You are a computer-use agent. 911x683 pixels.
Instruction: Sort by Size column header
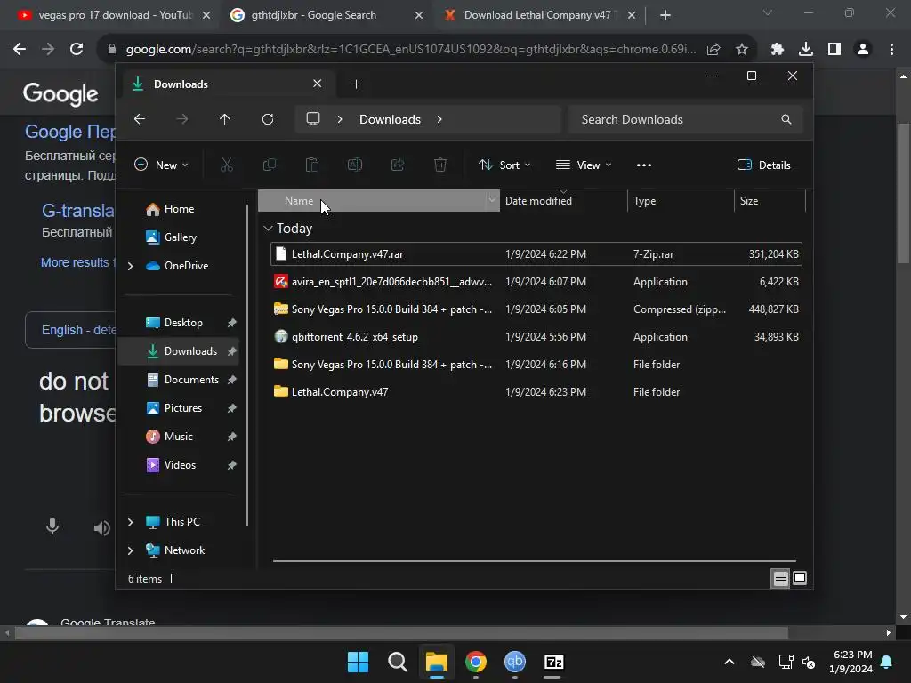pos(770,200)
